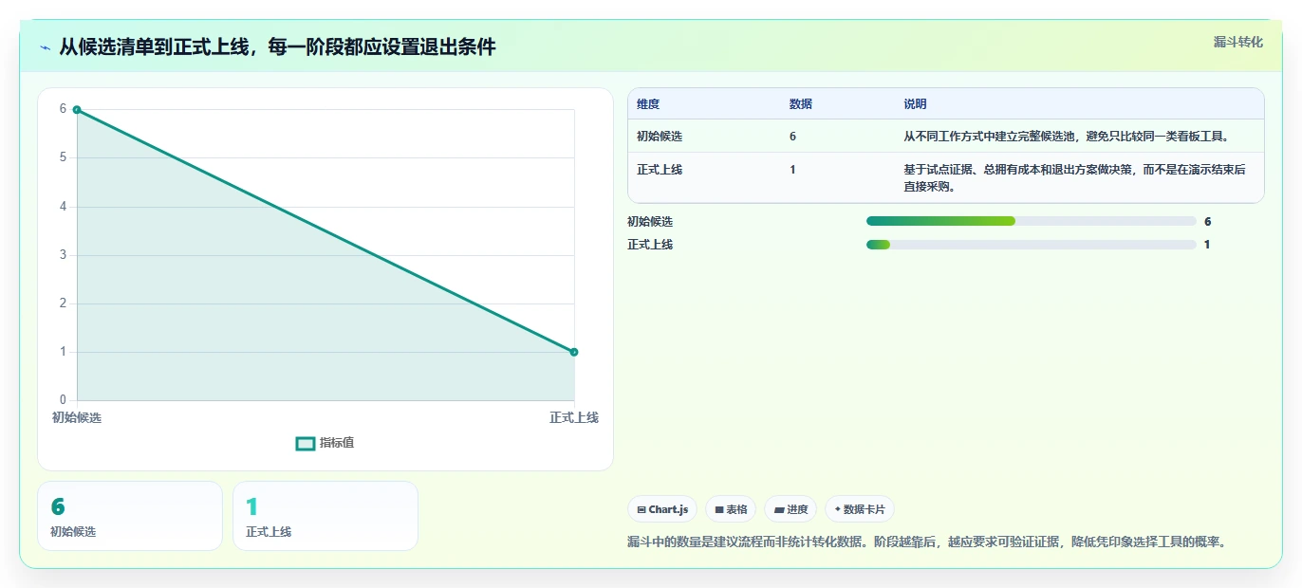Image resolution: width=1302 pixels, height=588 pixels.
Task: Click the footer note starting 漏斗中的数量
Action: [929, 542]
